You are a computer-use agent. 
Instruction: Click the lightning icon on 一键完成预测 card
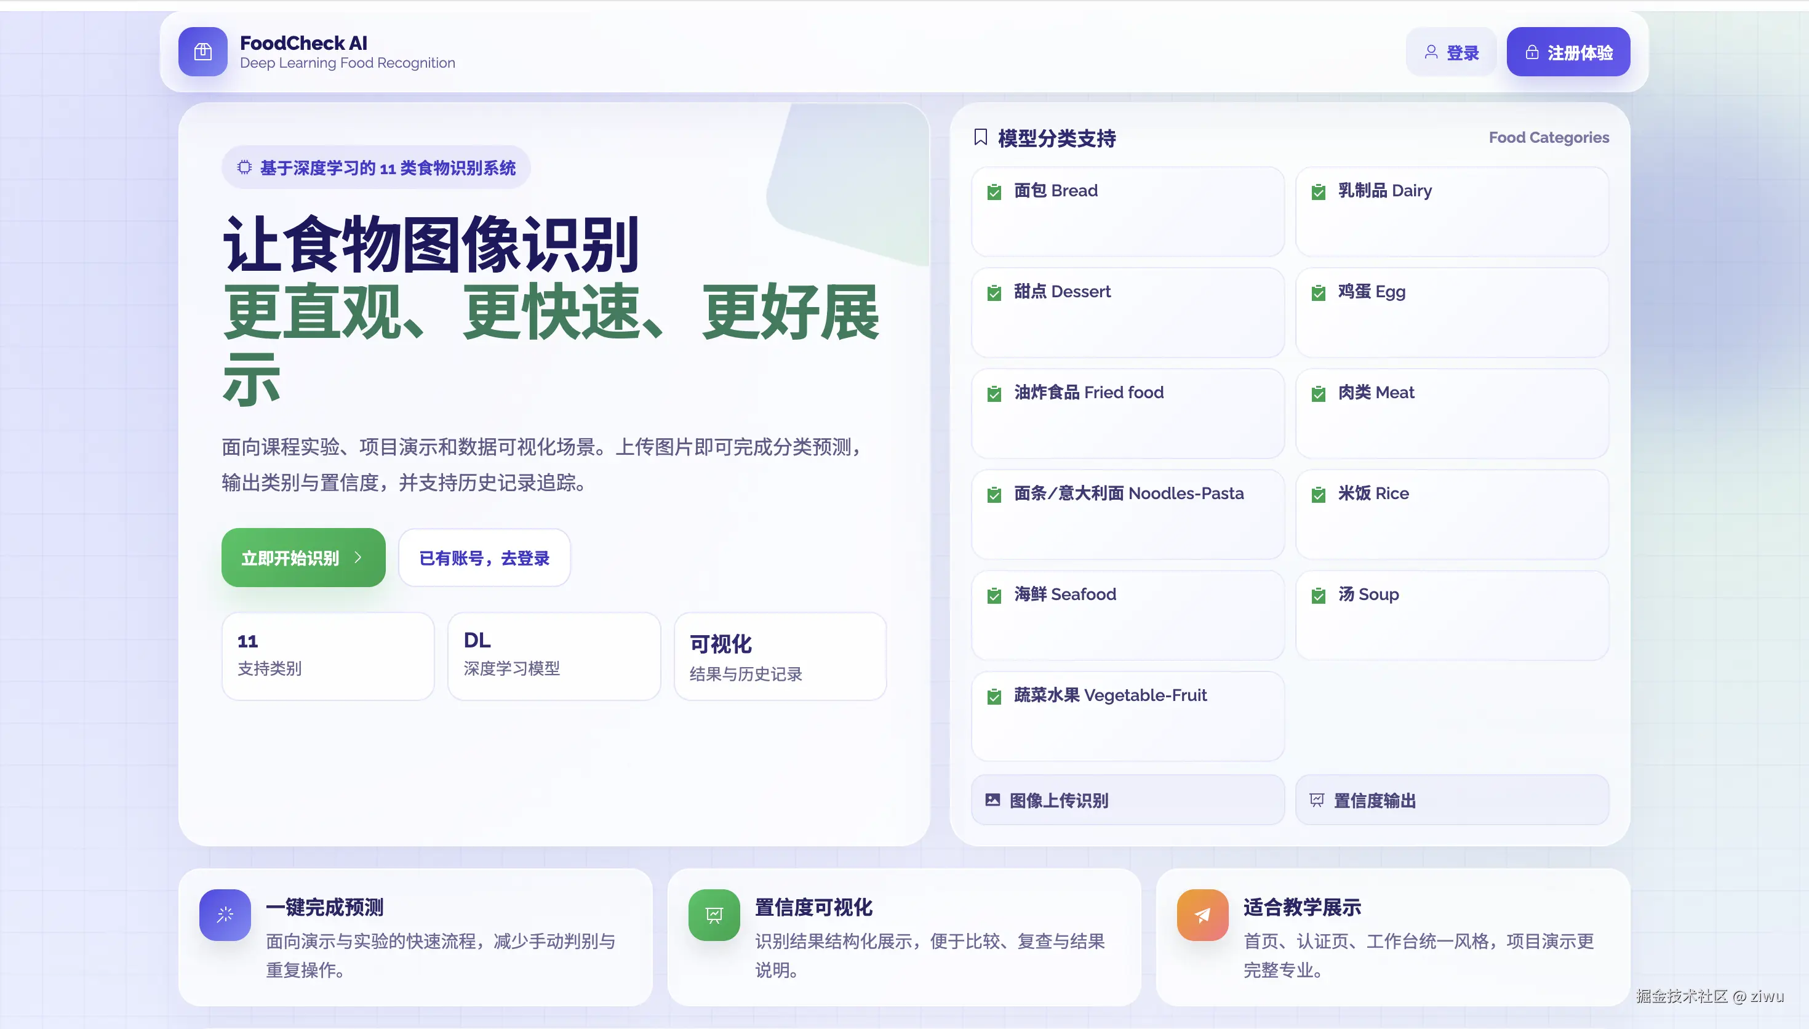pos(225,915)
